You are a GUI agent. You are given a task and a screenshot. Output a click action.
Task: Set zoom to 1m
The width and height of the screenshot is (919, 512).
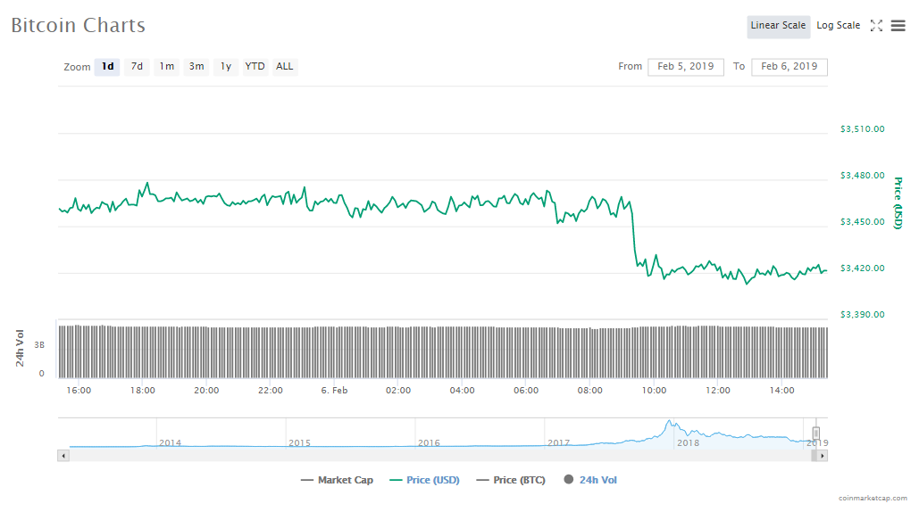166,67
